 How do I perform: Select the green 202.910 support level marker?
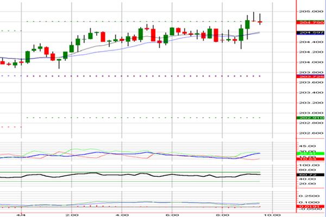310,118
